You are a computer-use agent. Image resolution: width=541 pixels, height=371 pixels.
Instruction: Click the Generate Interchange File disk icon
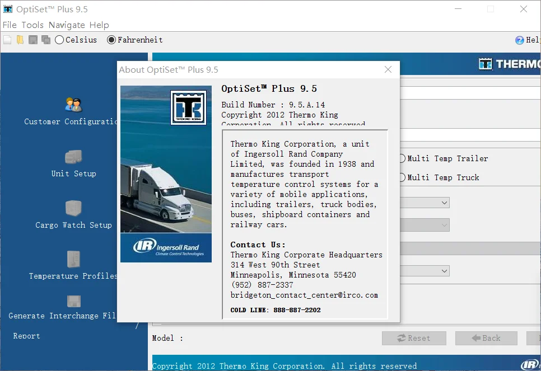74,302
